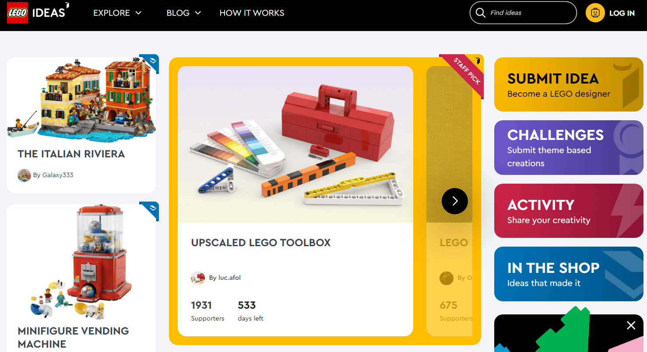Click the blue badge on Italian Riviera card
The height and width of the screenshot is (352, 647).
point(149,63)
